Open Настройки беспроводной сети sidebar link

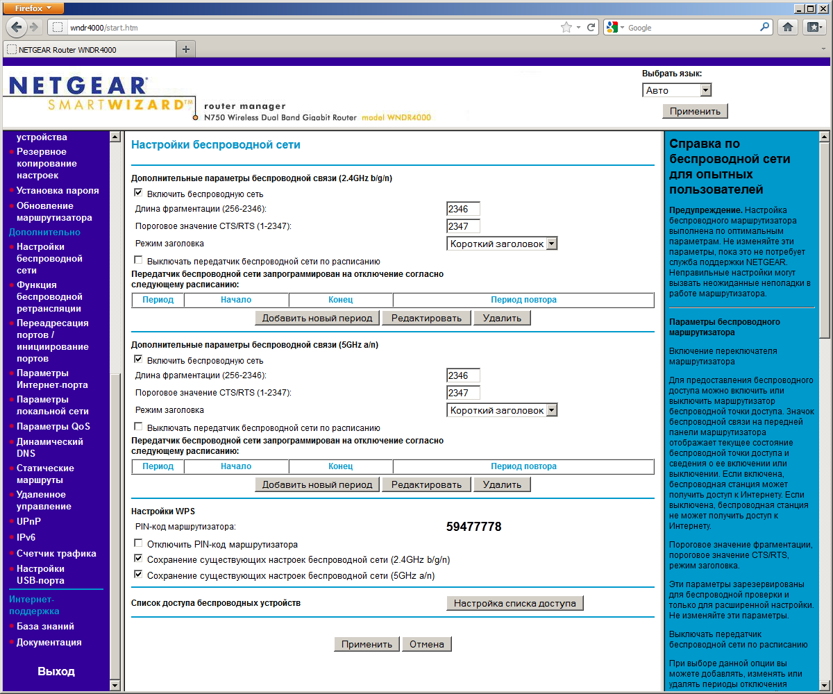(x=49, y=258)
